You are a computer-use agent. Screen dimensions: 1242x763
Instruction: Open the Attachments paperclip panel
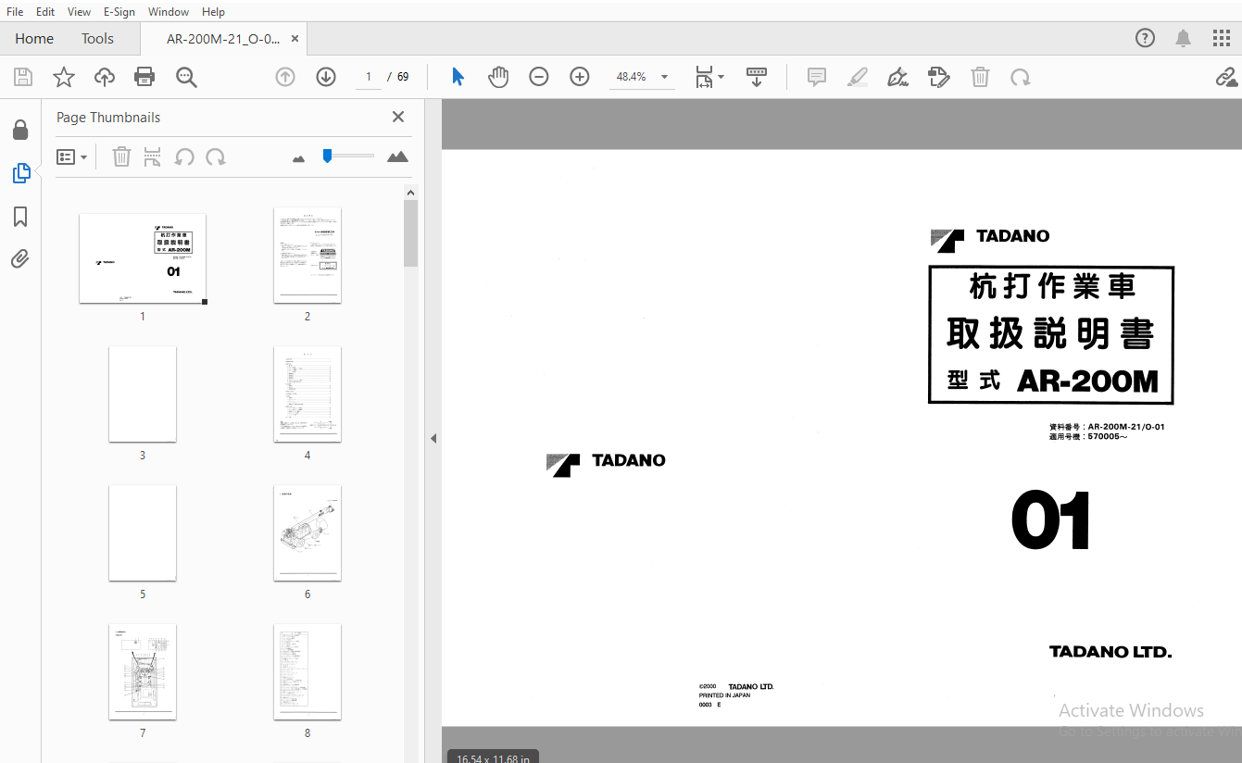(20, 259)
